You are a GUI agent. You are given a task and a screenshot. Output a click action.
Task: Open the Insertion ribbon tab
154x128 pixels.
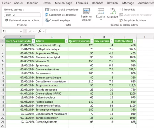(33, 3)
